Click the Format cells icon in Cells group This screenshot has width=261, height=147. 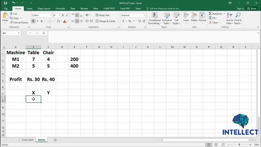click(x=202, y=16)
